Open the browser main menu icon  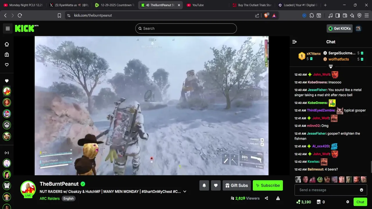pyautogui.click(x=367, y=15)
